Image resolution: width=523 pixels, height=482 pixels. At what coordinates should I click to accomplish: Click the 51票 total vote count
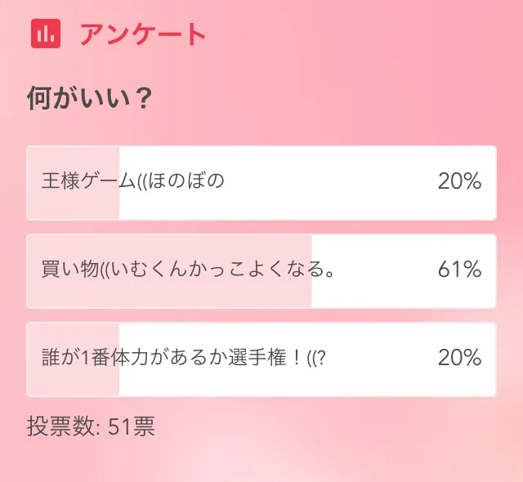click(131, 426)
